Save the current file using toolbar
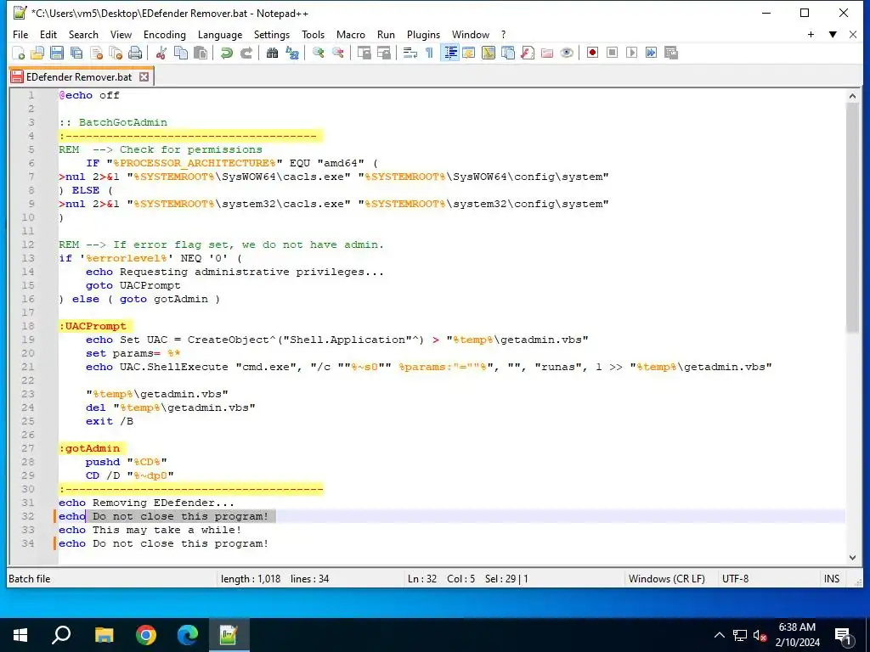 tap(57, 53)
